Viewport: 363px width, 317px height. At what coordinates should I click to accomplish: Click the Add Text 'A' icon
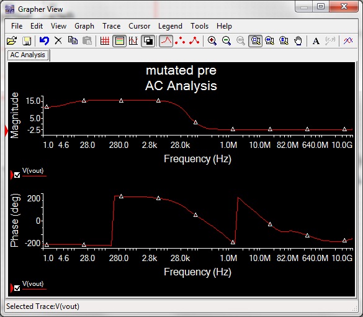316,41
